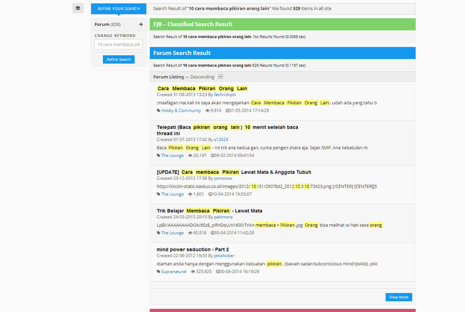The width and height of the screenshot is (465, 312).
Task: Click the views eye icon showing 9,914
Action: tap(207, 111)
